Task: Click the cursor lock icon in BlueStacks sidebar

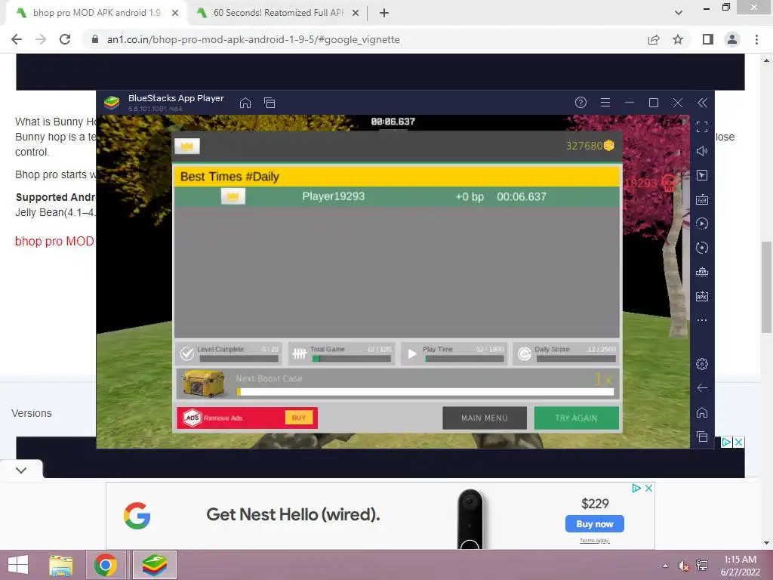Action: click(702, 175)
